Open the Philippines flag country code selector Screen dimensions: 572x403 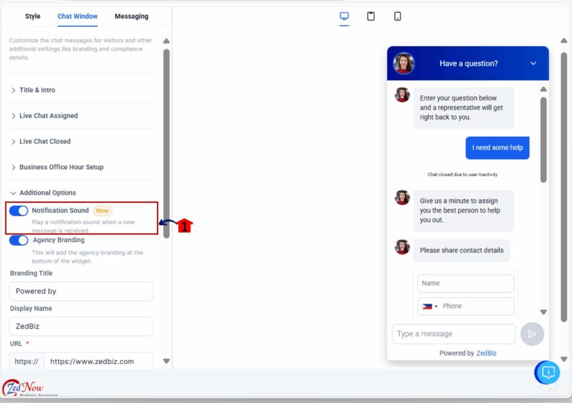(x=427, y=306)
